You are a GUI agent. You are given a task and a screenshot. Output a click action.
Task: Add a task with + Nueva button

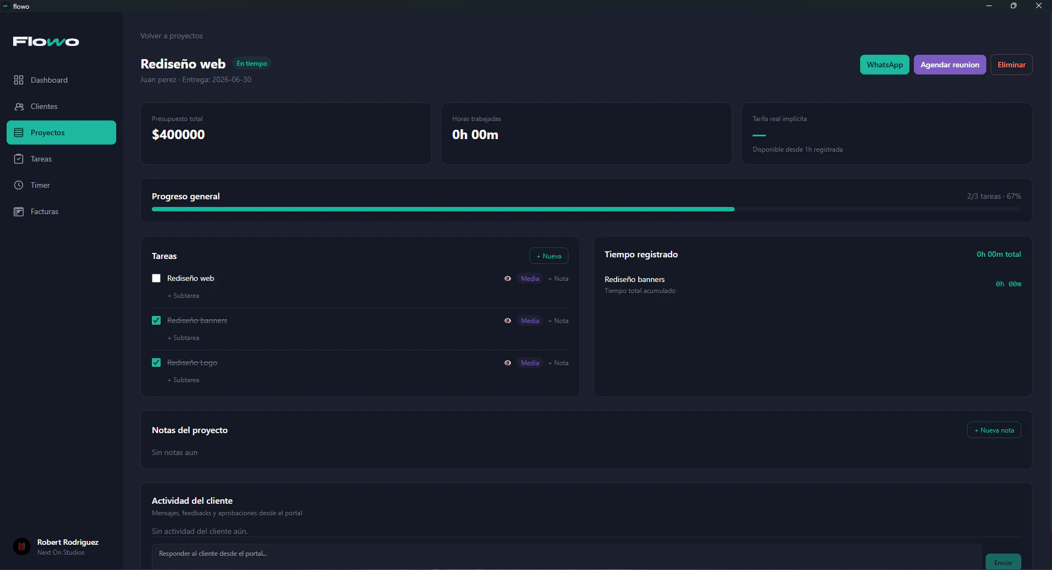pos(549,256)
